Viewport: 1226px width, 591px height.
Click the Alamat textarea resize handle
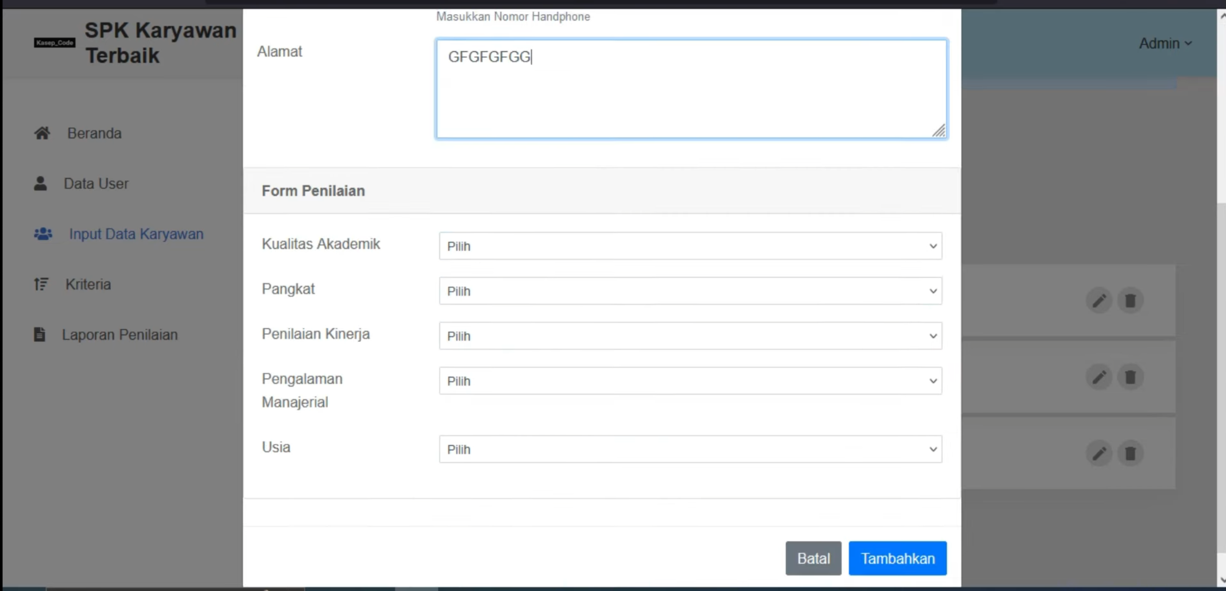pyautogui.click(x=939, y=131)
